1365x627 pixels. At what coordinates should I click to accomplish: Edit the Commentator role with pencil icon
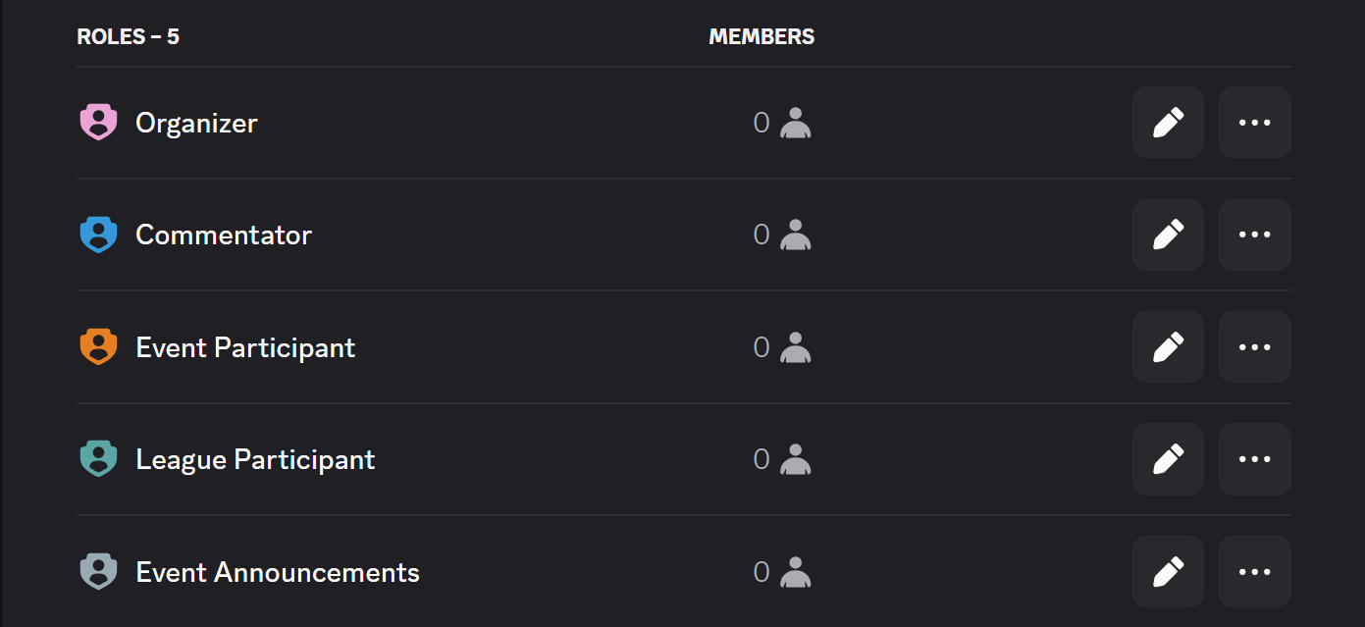(x=1168, y=235)
